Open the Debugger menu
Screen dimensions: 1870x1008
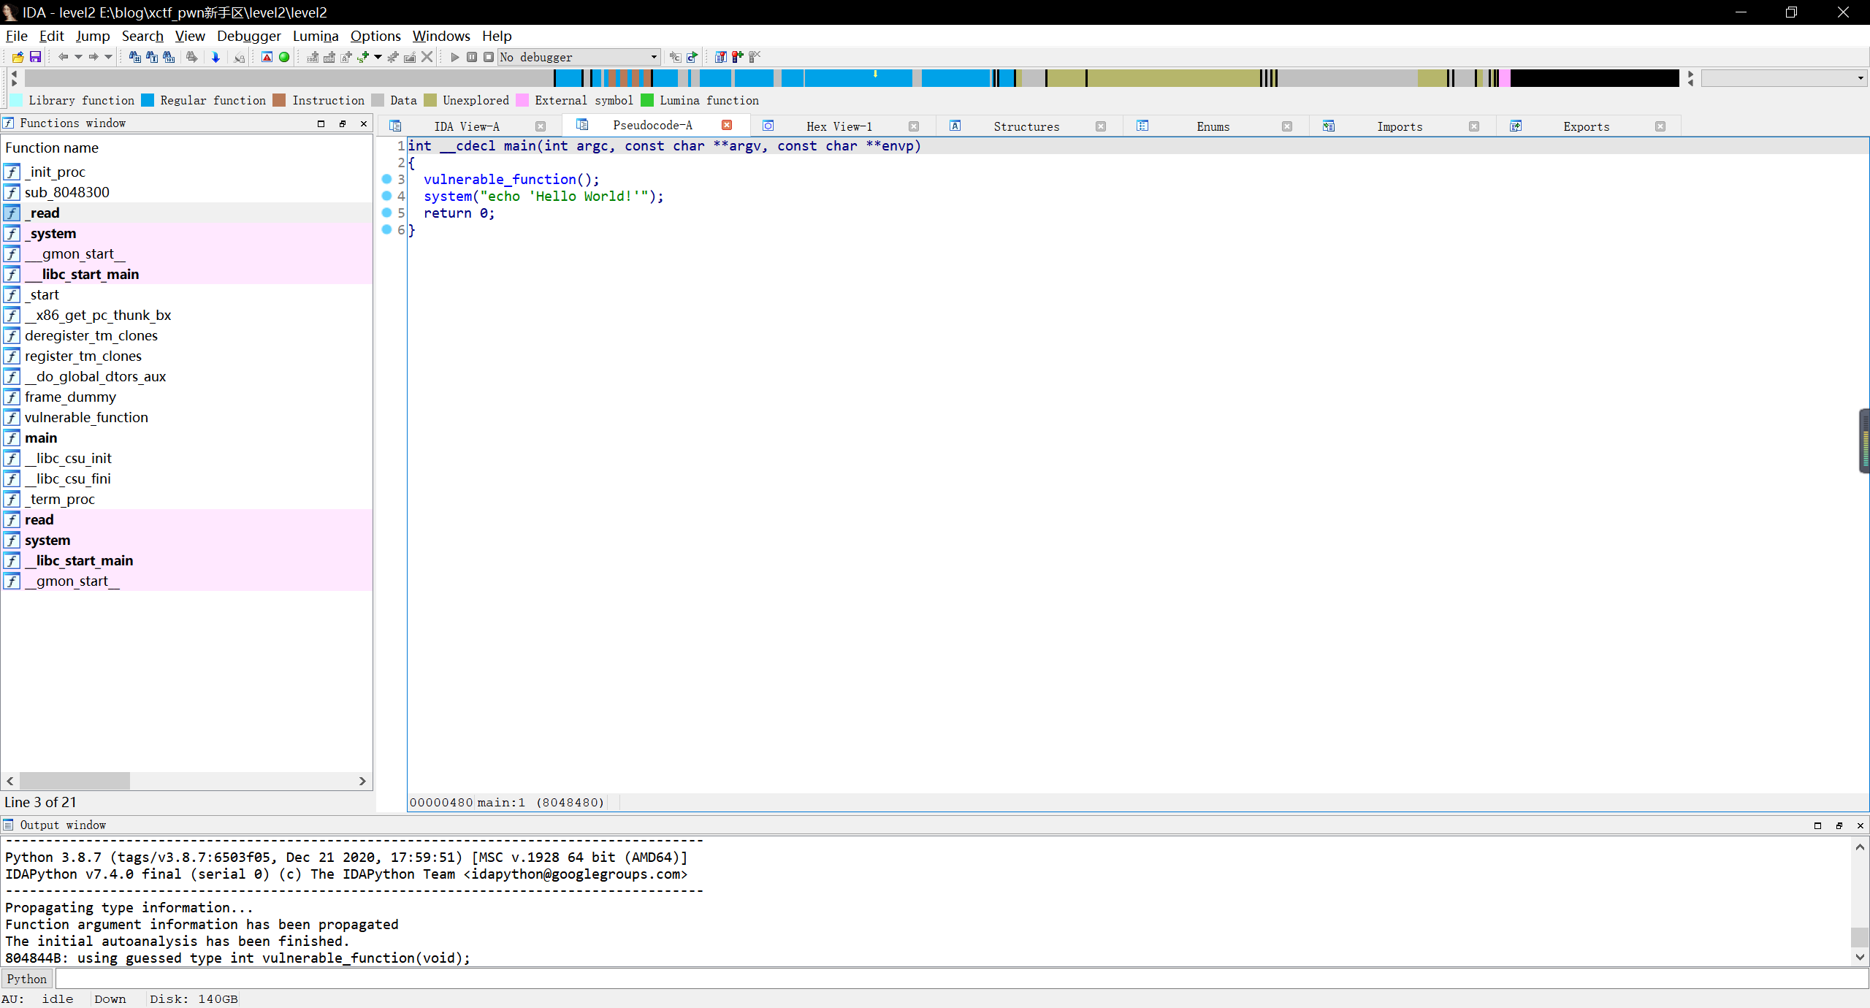pos(248,36)
